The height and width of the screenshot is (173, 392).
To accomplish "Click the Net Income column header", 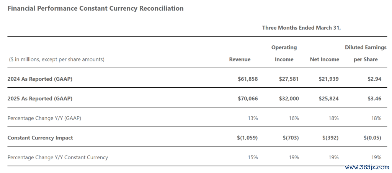I will [x=324, y=59].
